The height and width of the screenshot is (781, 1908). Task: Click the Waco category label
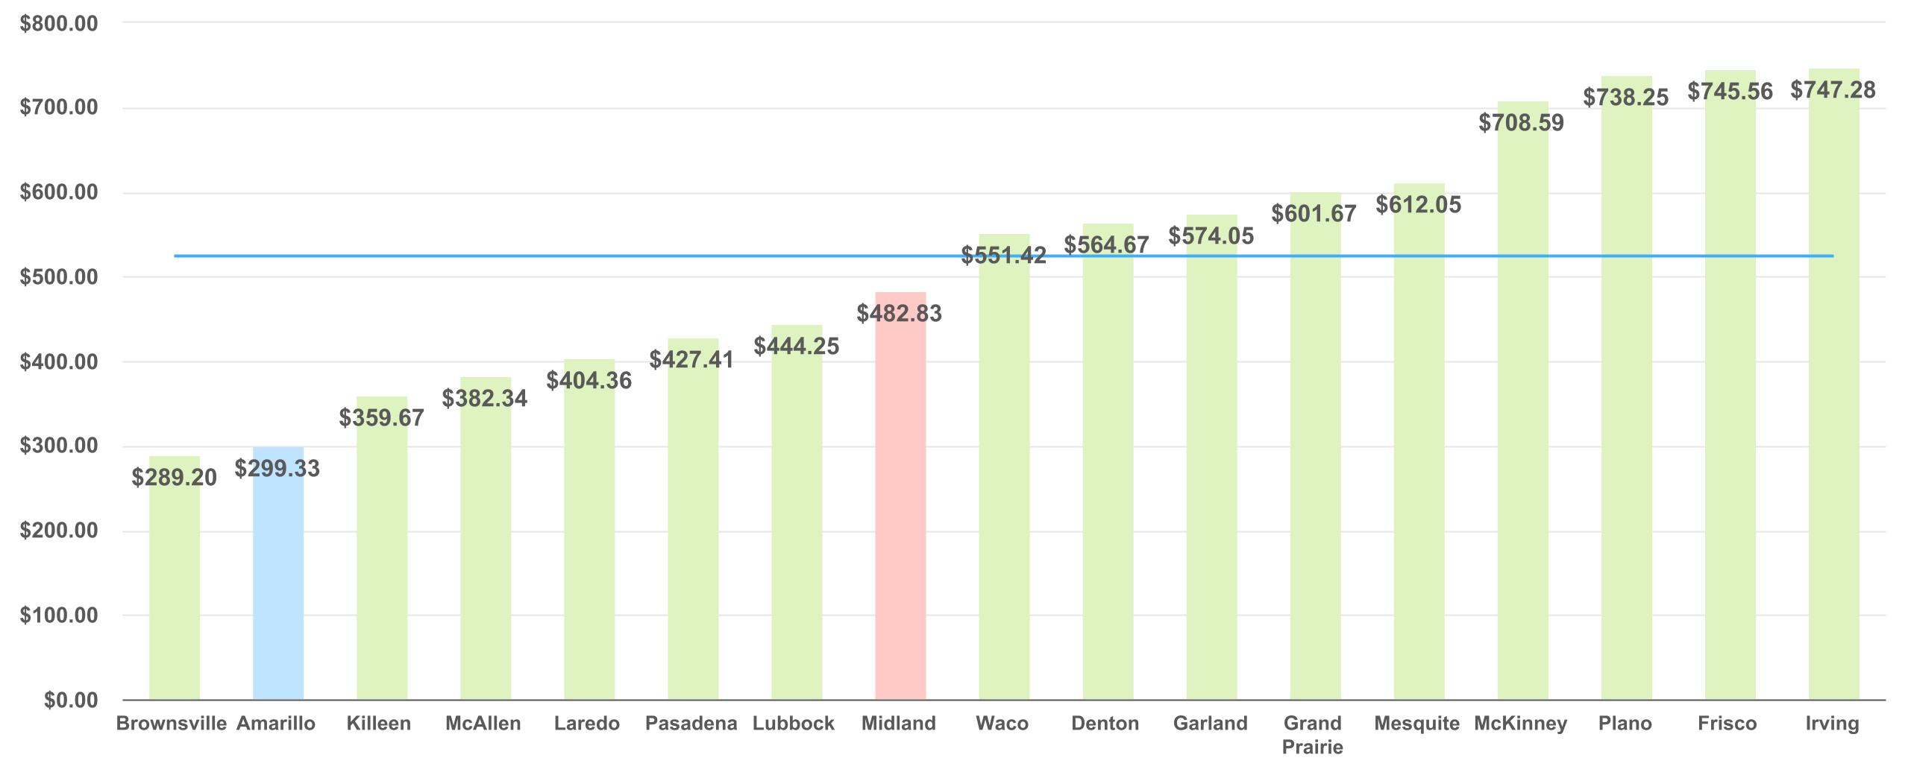pos(1002,724)
